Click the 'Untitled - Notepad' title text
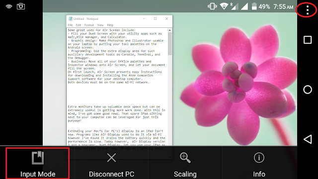 (85, 19)
